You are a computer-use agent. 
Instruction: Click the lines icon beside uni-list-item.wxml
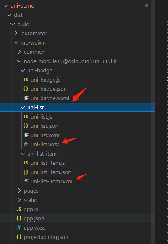pos(26,181)
